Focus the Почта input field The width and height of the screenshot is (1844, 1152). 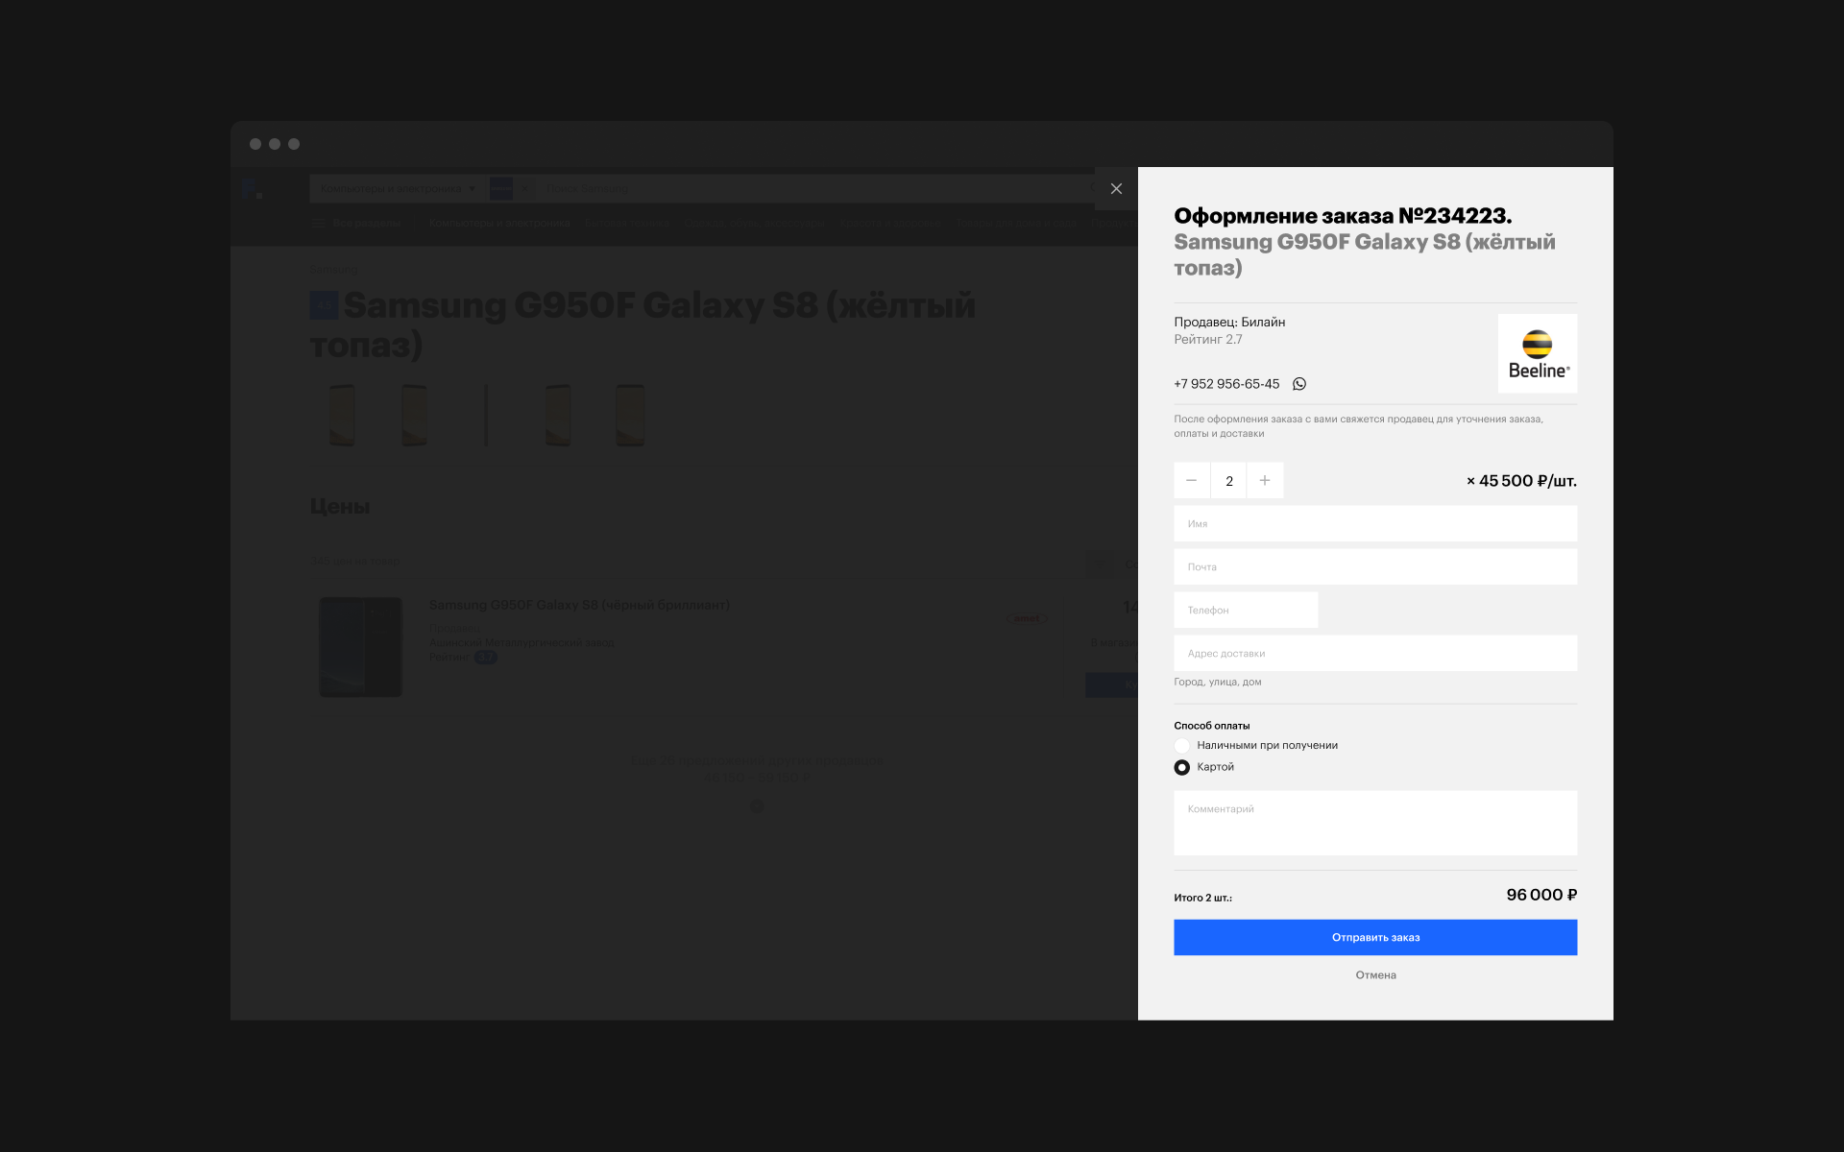1375,567
